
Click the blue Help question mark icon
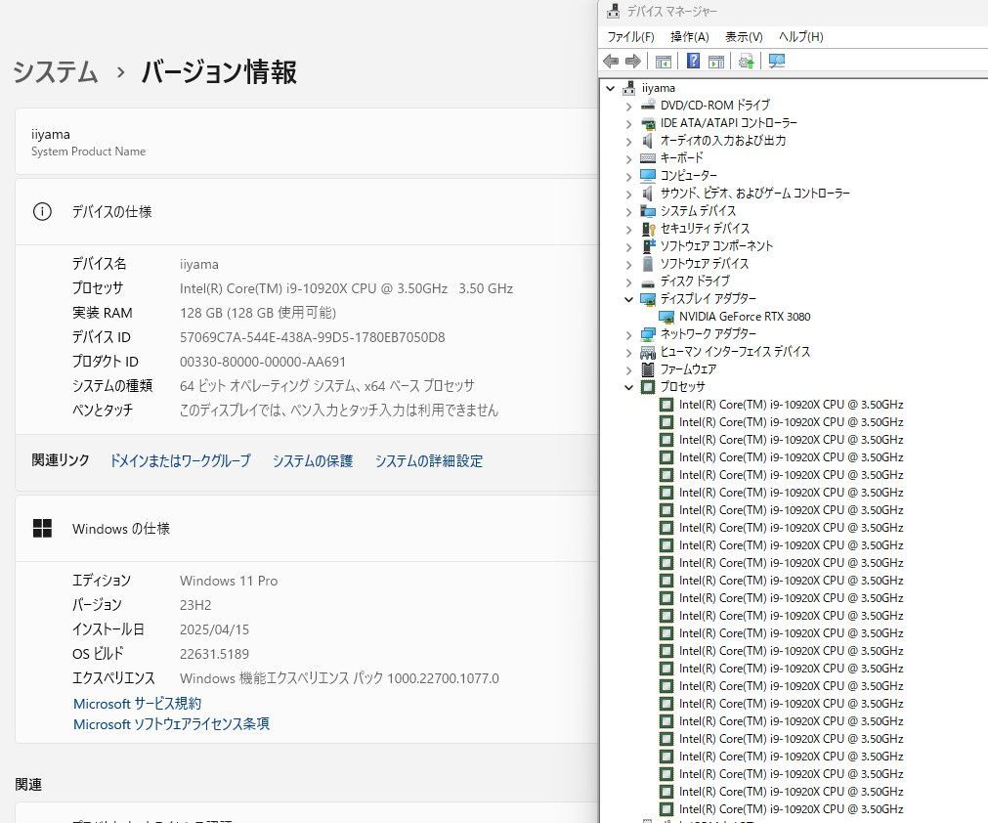point(693,61)
